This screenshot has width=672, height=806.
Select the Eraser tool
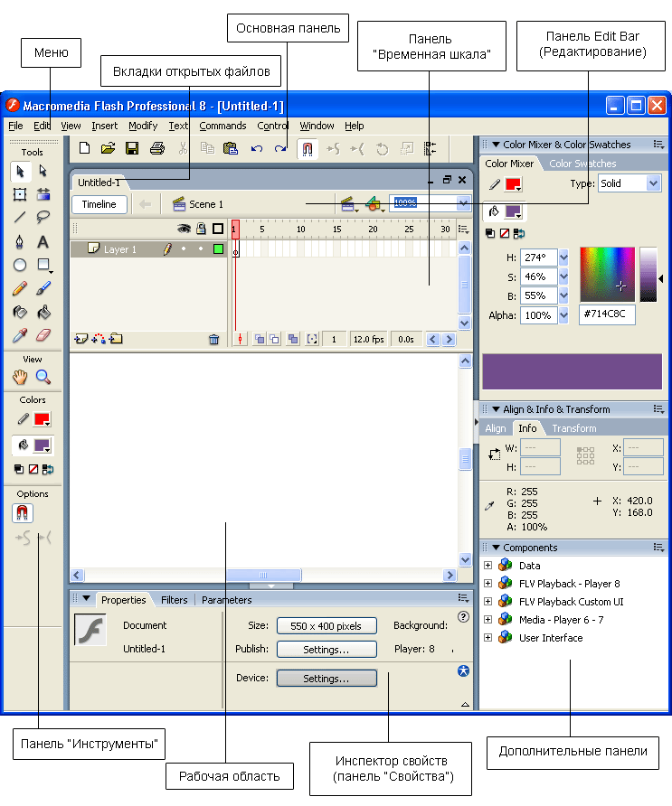click(43, 335)
